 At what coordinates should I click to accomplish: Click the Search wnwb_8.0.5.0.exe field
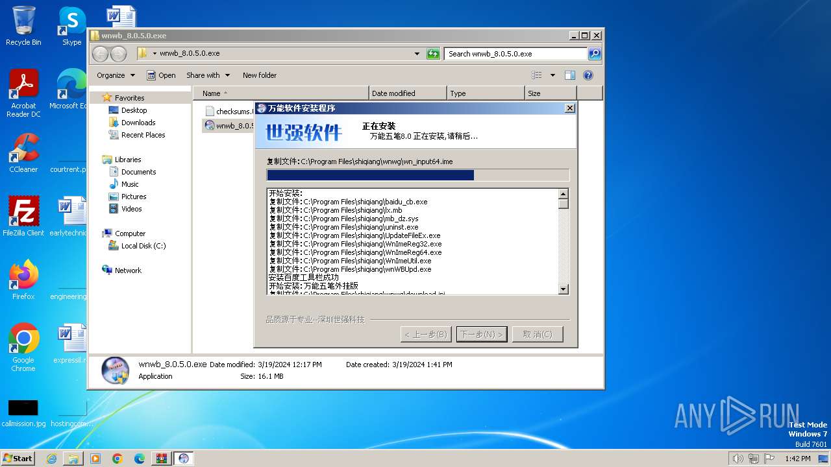(516, 54)
